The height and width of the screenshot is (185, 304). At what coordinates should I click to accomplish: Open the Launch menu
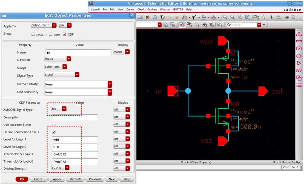(95, 9)
